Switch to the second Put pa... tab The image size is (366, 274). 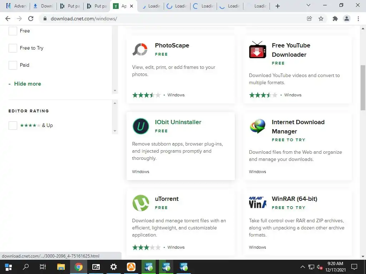97,6
